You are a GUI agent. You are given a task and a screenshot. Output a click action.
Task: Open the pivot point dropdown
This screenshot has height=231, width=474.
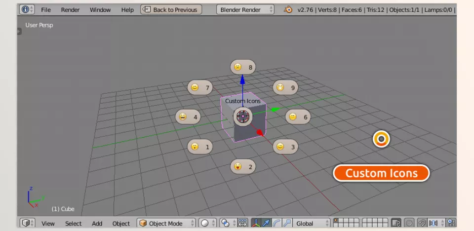[228, 223]
